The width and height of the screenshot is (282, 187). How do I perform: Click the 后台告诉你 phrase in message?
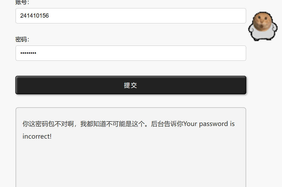point(167,124)
